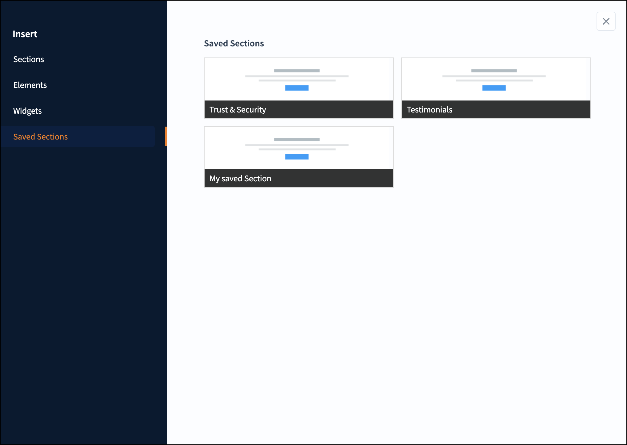Click the blue button icon in Testimonials preview
The width and height of the screenshot is (627, 445).
[x=494, y=88]
